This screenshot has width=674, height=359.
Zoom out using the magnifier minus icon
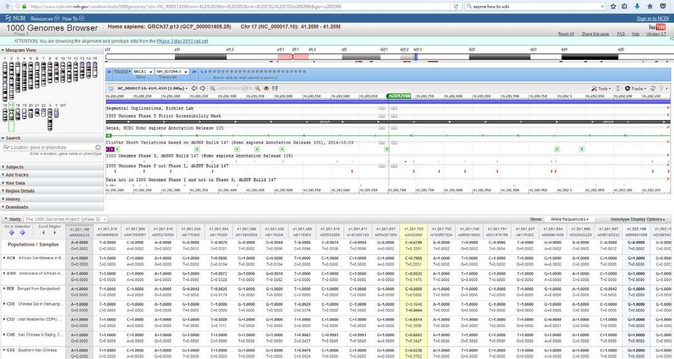click(x=213, y=88)
